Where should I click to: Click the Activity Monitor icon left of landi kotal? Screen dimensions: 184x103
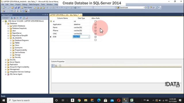(118, 8)
